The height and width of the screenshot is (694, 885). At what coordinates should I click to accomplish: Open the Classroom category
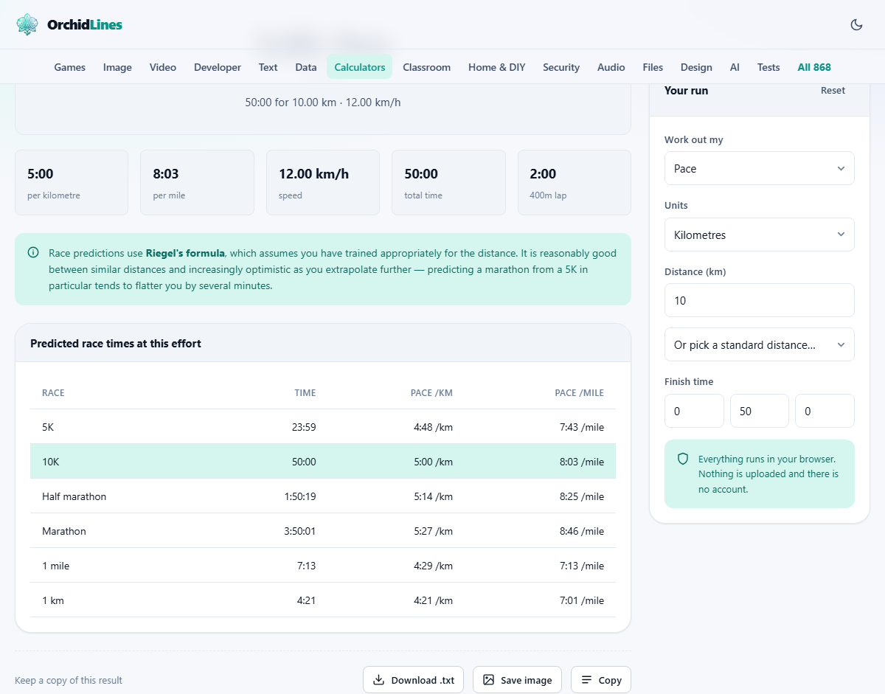pos(426,67)
